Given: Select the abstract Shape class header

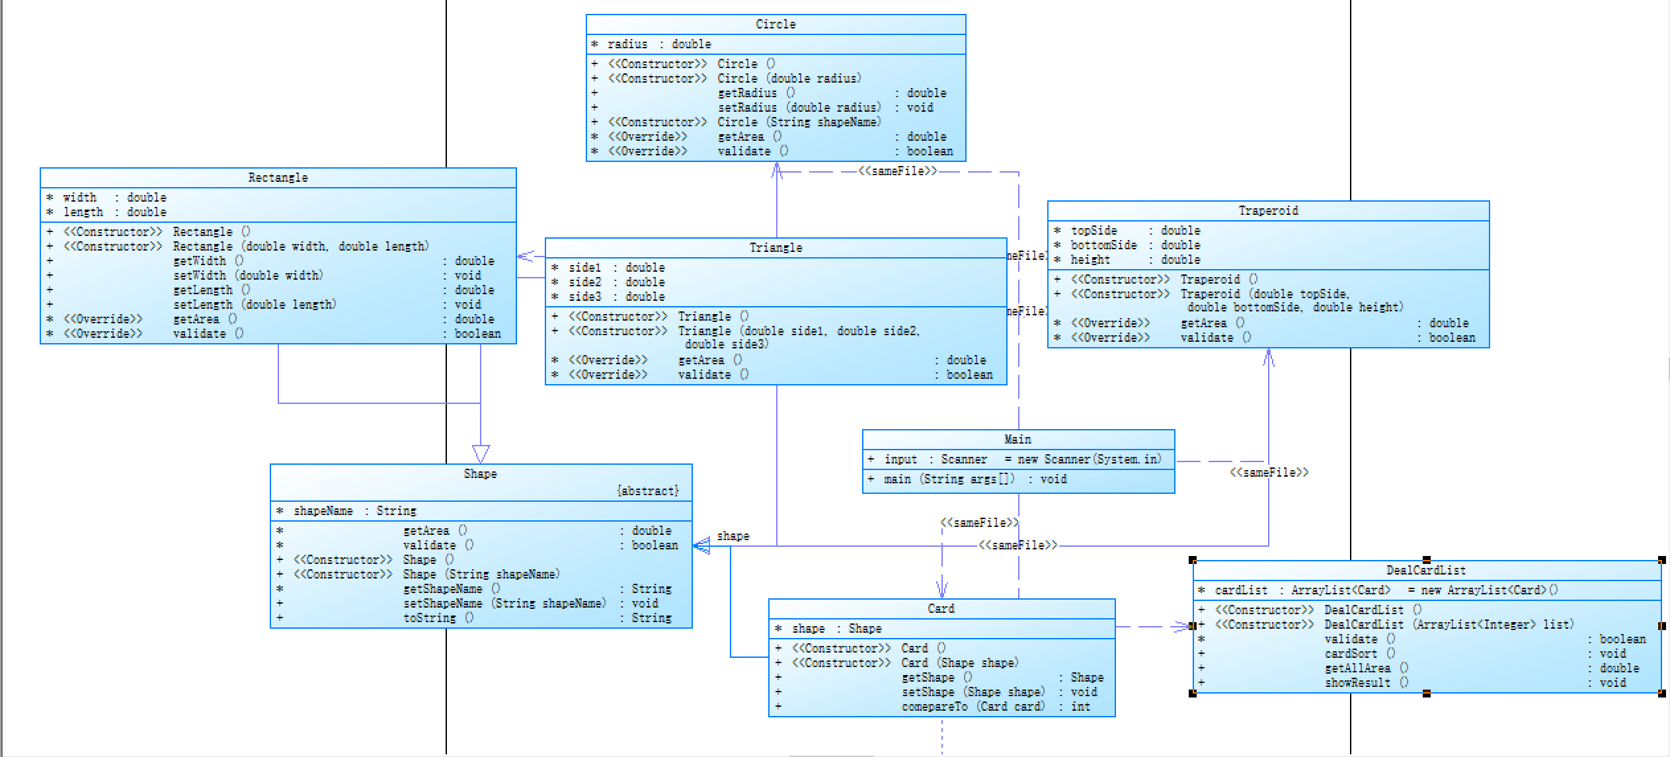Looking at the screenshot, I should [x=480, y=474].
